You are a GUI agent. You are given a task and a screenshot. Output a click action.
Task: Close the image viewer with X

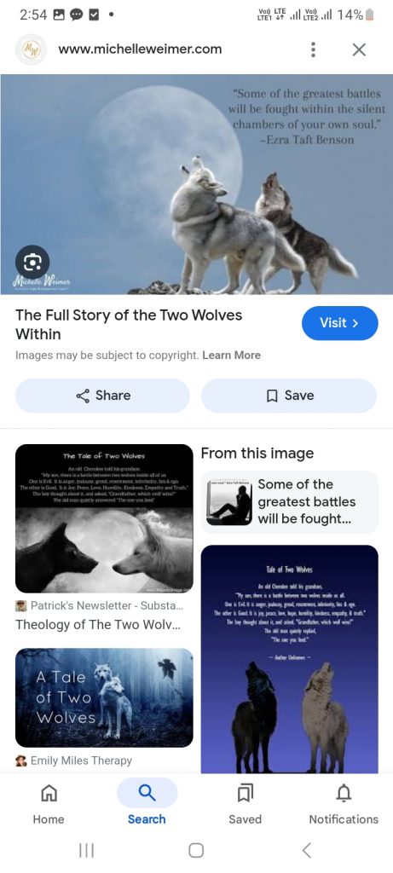point(359,49)
